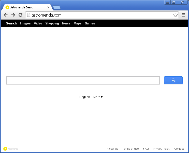Select the Astromenda Search tab
The width and height of the screenshot is (189, 153).
click(27, 7)
